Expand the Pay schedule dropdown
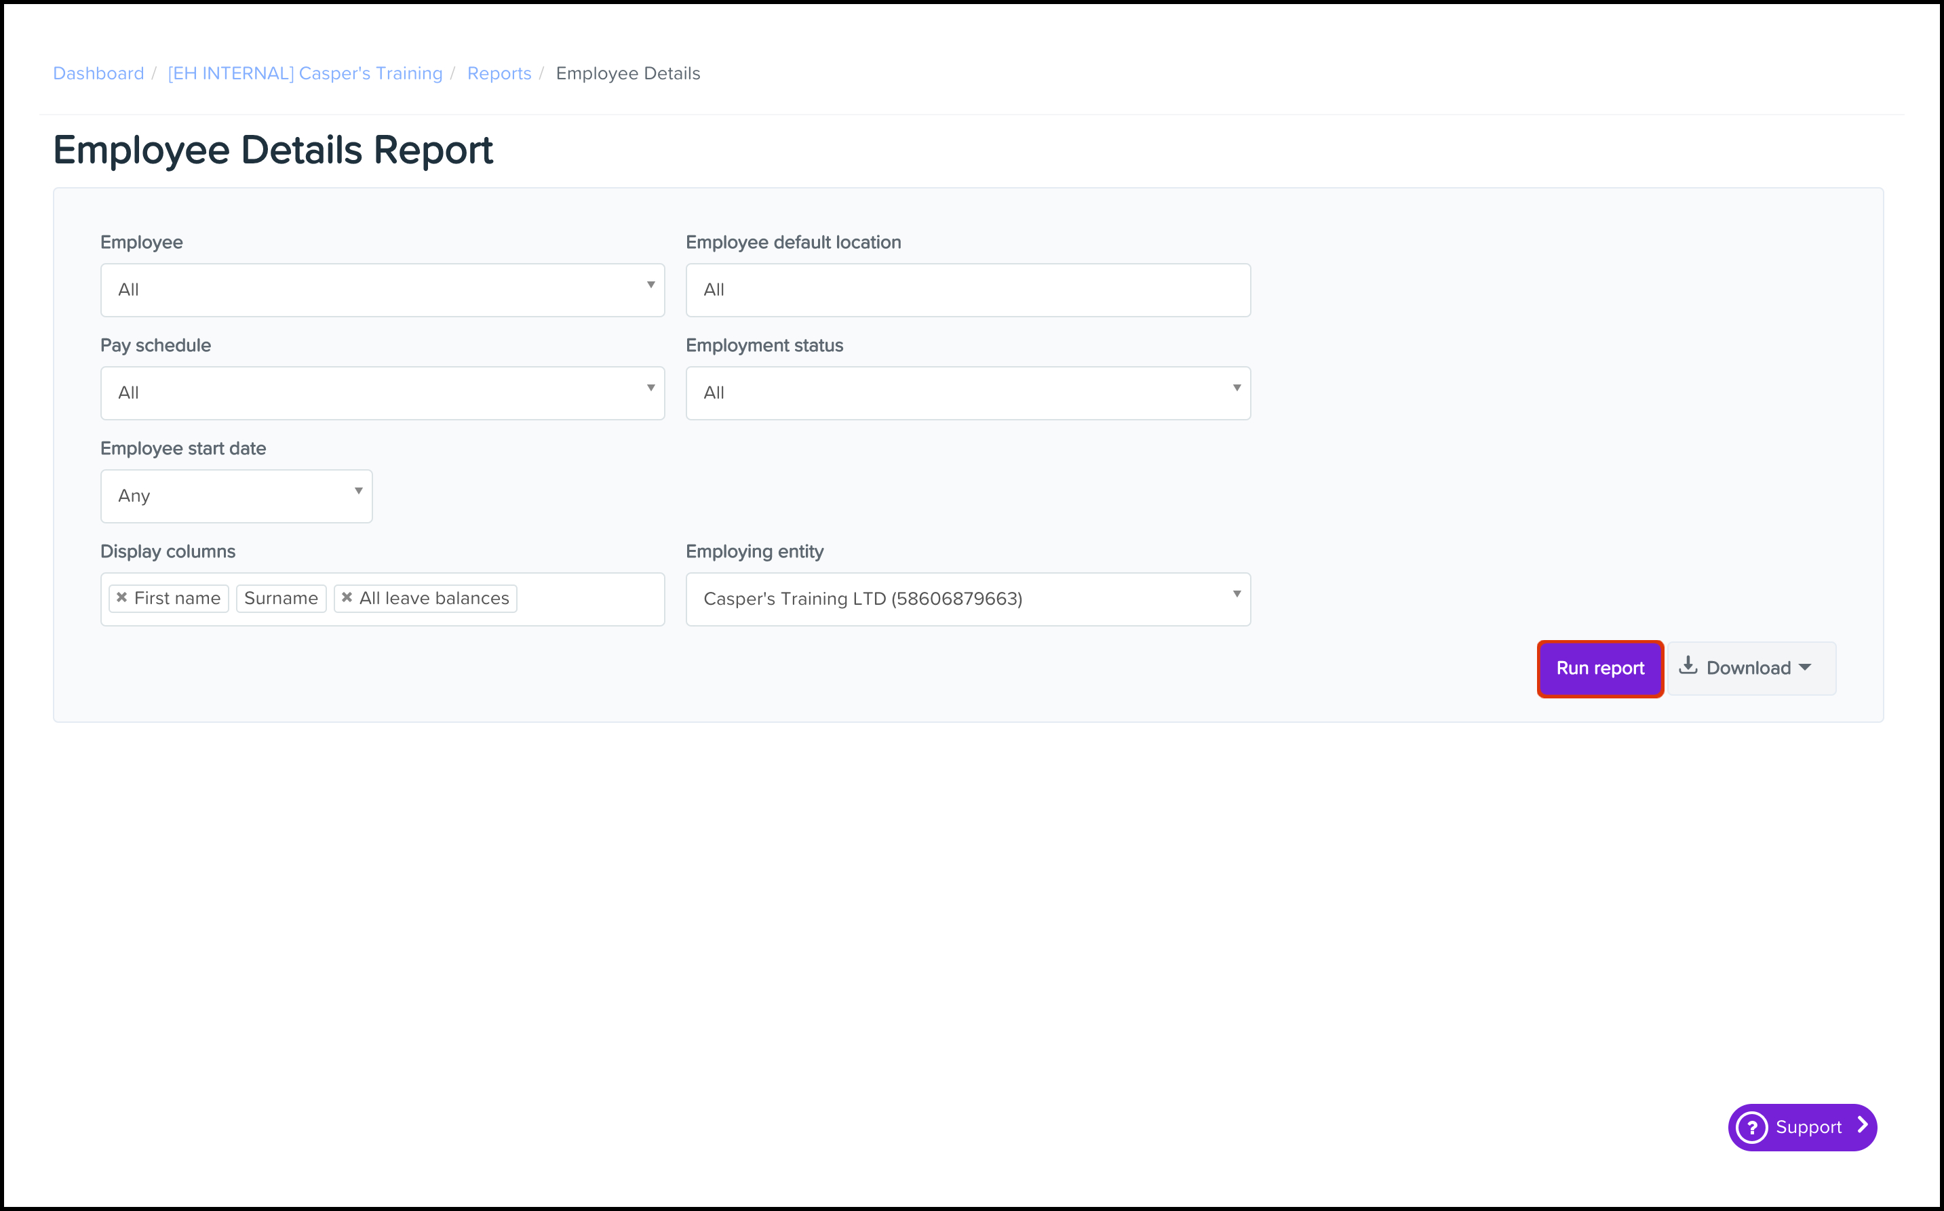This screenshot has height=1211, width=1944. click(382, 393)
